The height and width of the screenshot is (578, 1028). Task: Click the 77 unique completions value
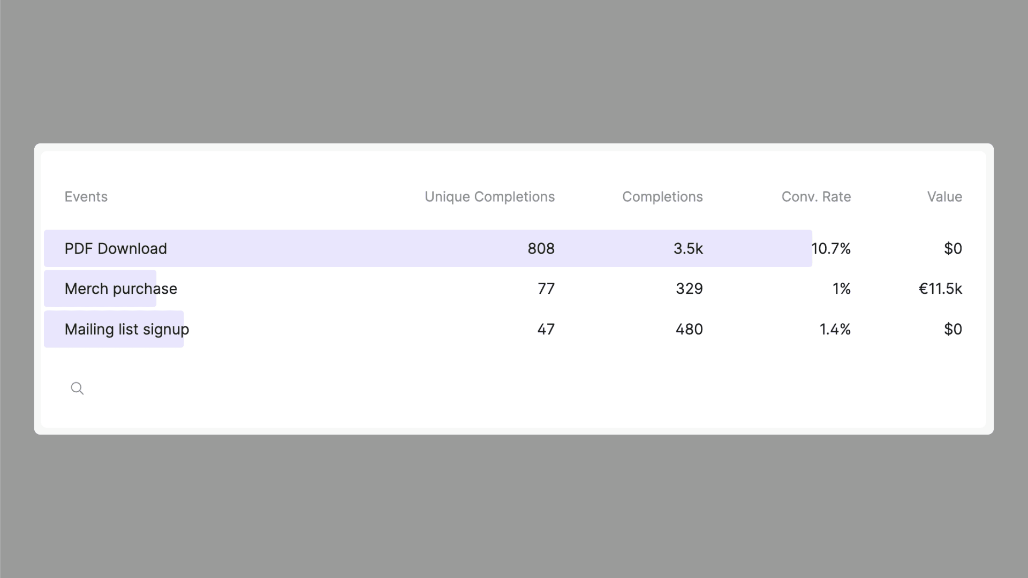pyautogui.click(x=546, y=288)
